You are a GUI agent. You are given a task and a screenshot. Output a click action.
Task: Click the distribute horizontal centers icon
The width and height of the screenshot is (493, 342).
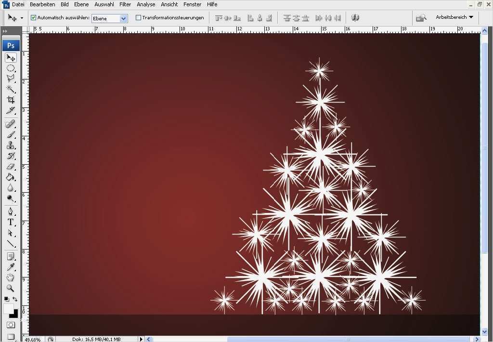[328, 18]
